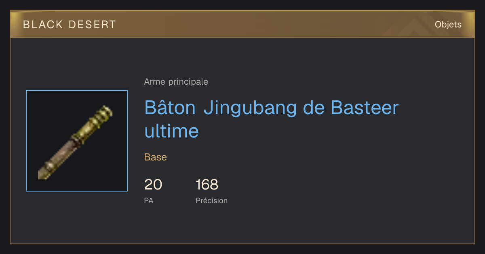Click the golden header banner
485x254 pixels.
(x=242, y=24)
